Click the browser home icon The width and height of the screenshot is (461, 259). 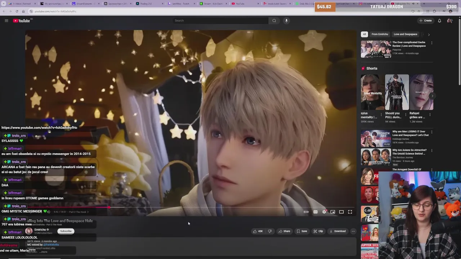pos(23,11)
